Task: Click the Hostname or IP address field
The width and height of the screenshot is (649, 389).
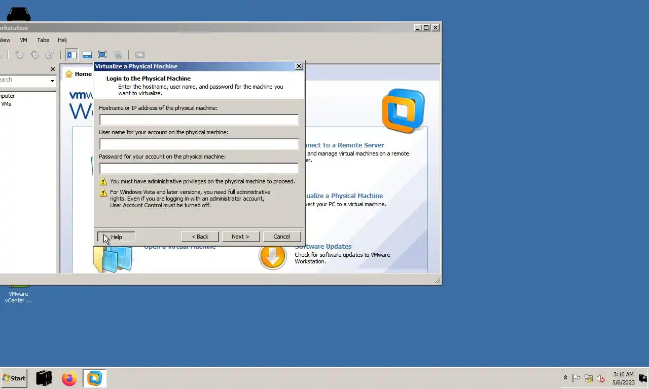Action: point(199,120)
